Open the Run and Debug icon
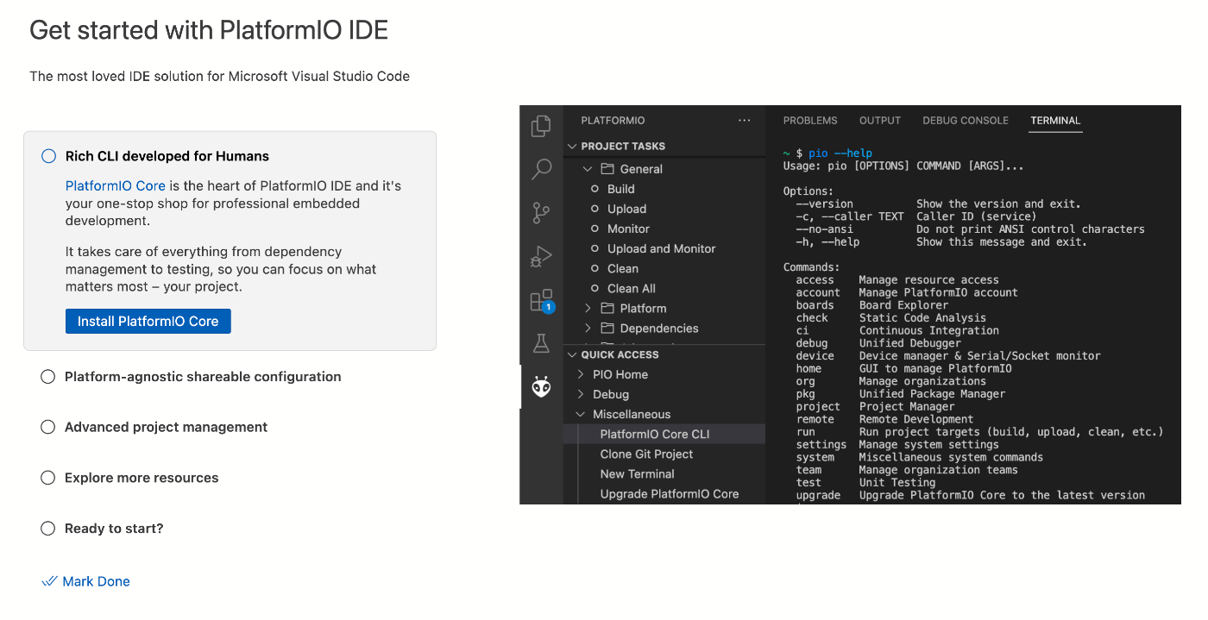This screenshot has width=1208, height=620. 541,256
